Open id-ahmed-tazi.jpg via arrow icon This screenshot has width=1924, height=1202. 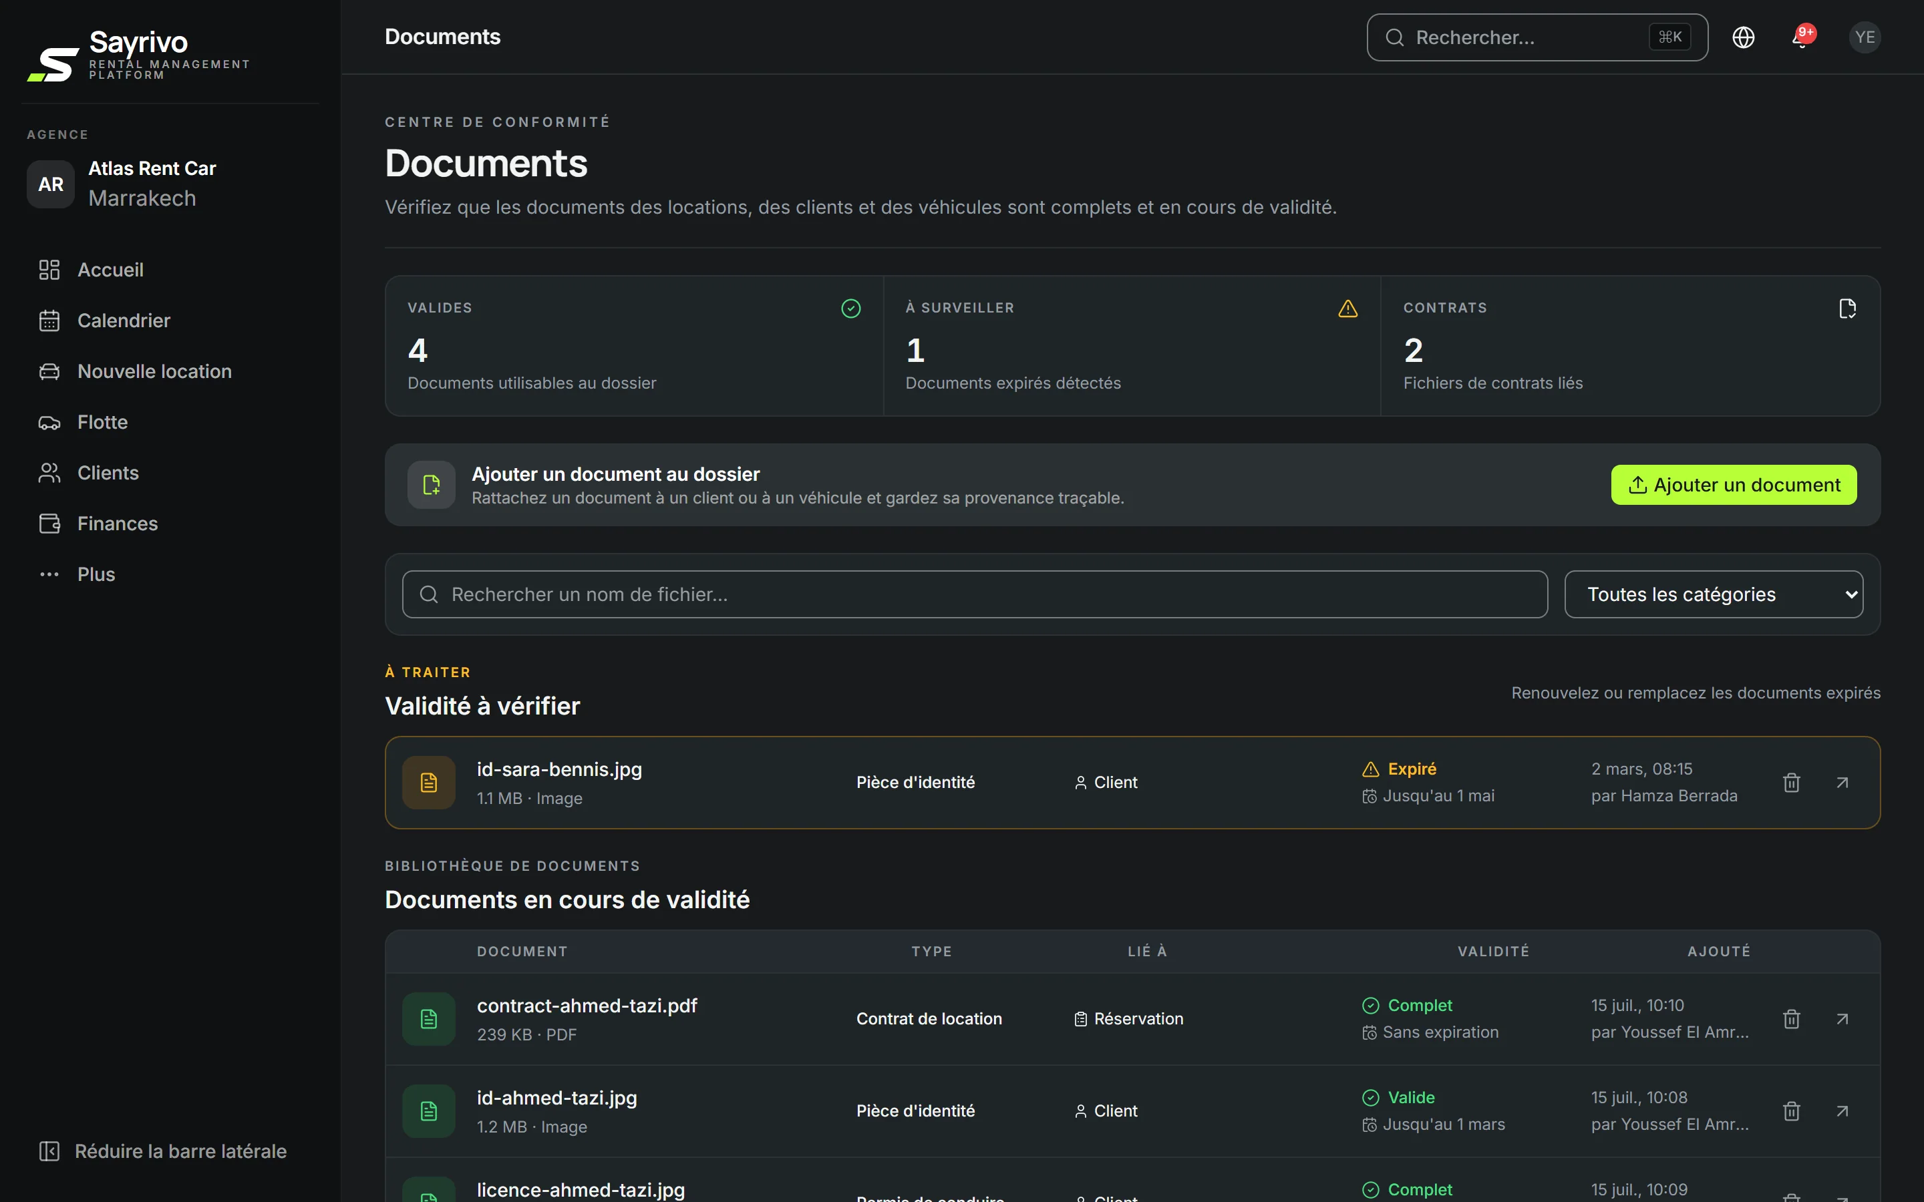point(1842,1111)
